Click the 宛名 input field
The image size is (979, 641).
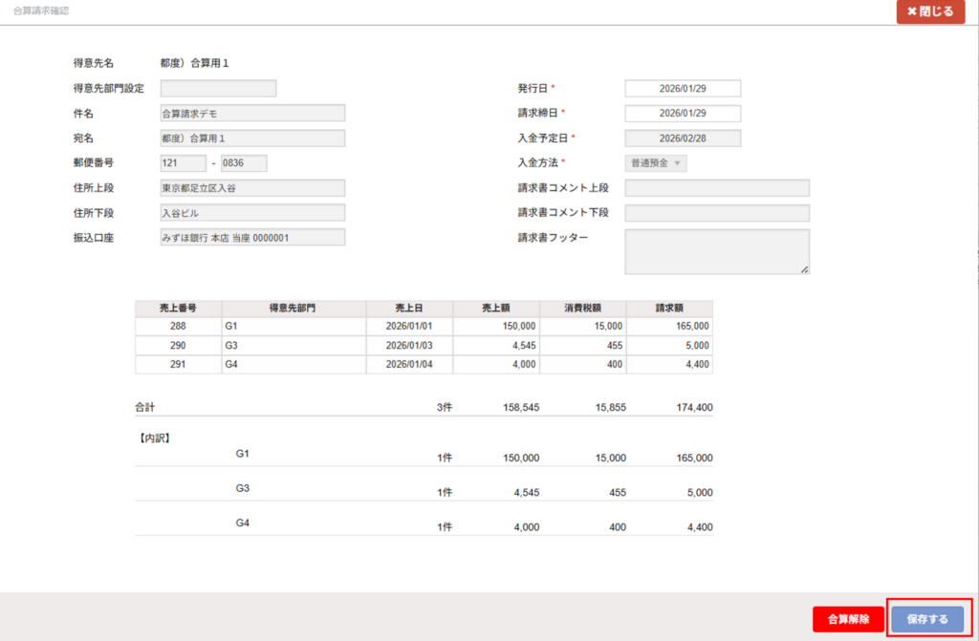click(252, 139)
